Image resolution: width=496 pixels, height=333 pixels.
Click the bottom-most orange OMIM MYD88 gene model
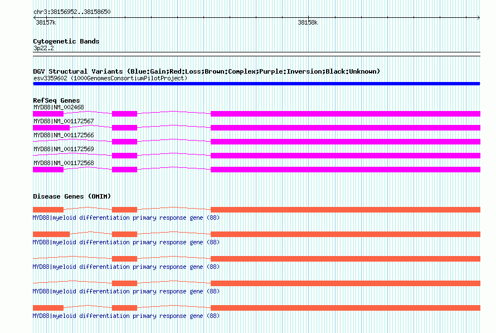click(256, 308)
